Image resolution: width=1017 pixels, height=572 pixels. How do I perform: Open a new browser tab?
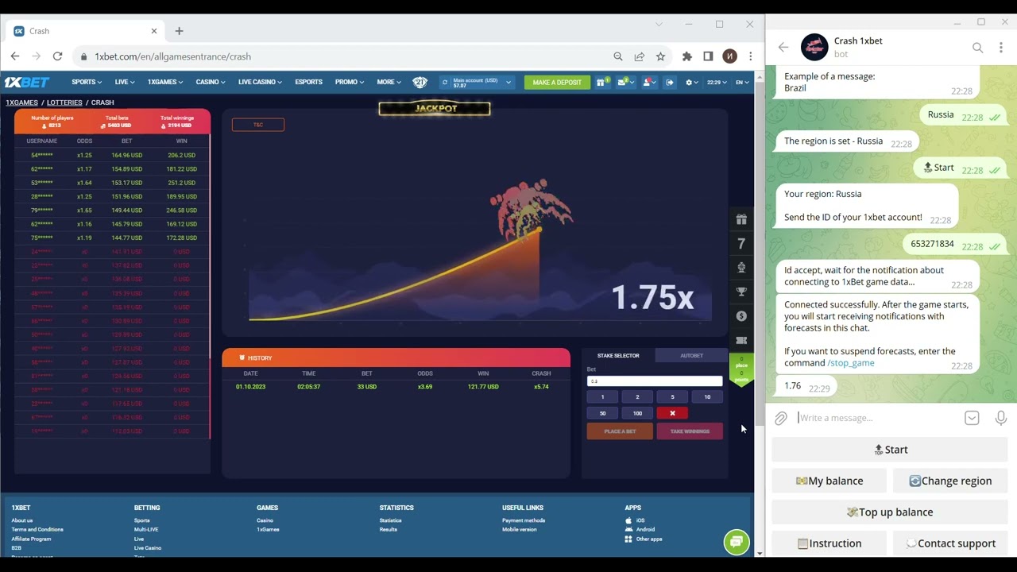pyautogui.click(x=179, y=31)
